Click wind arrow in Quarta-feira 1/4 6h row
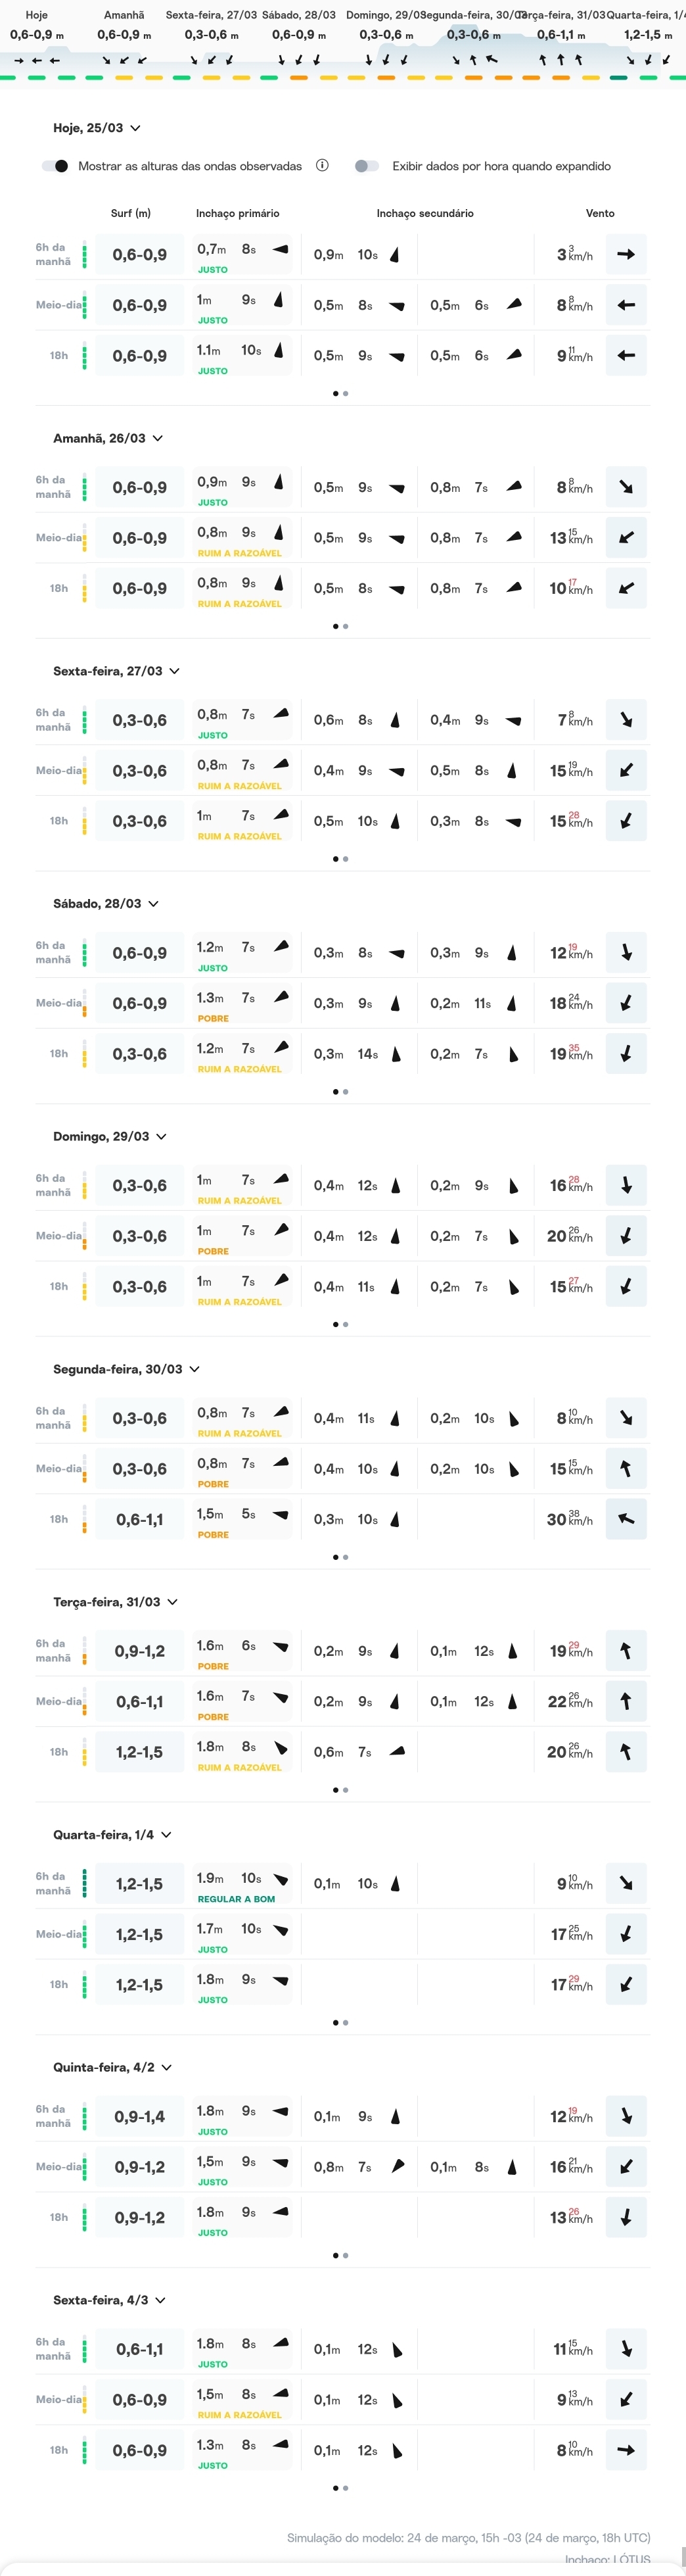686x2576 pixels. [x=626, y=1884]
